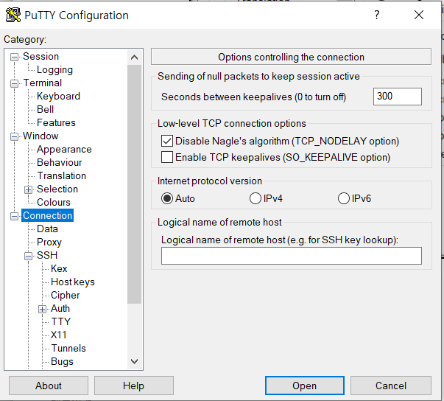Image resolution: width=444 pixels, height=401 pixels.
Task: Click the category tree scrollbar thumb
Action: point(135,184)
